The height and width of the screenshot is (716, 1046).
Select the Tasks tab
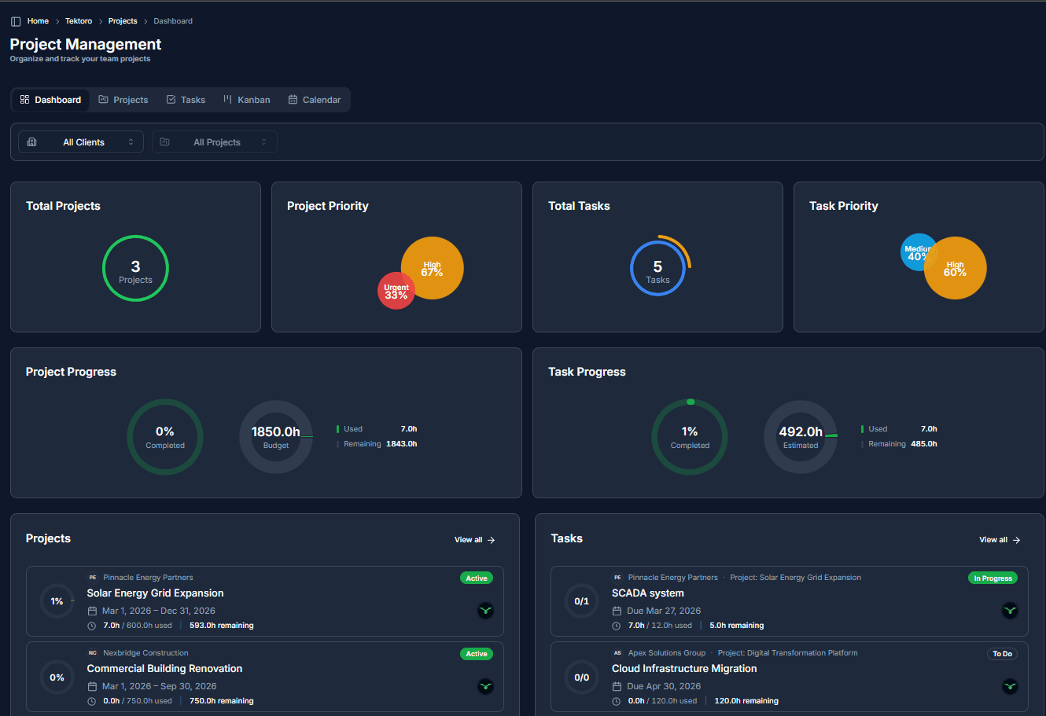pyautogui.click(x=186, y=100)
